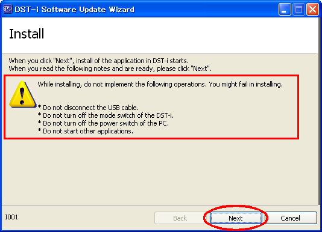Close the wizard using the red X
Screen dimensions: 322x232
tap(312, 10)
